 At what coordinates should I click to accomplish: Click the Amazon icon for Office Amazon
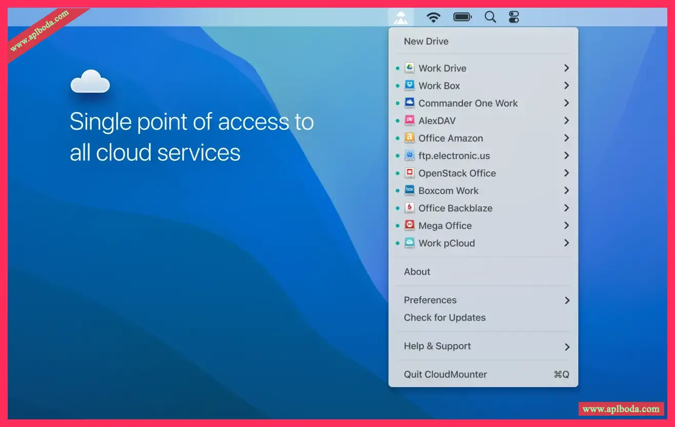[409, 138]
